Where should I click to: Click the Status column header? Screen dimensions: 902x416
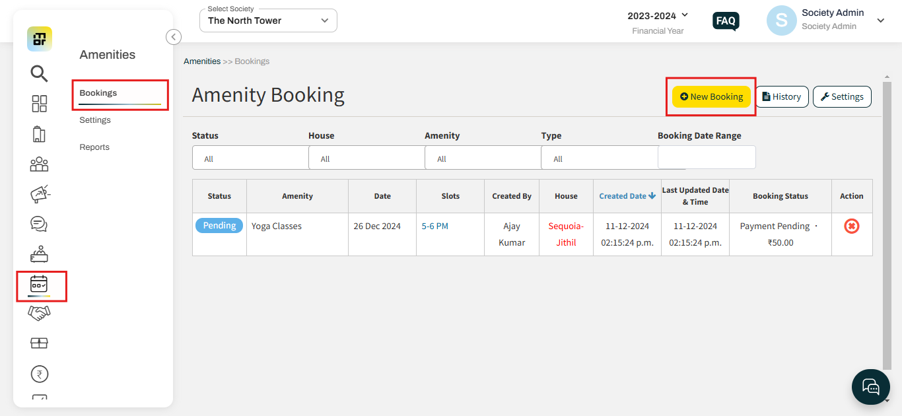pyautogui.click(x=219, y=196)
